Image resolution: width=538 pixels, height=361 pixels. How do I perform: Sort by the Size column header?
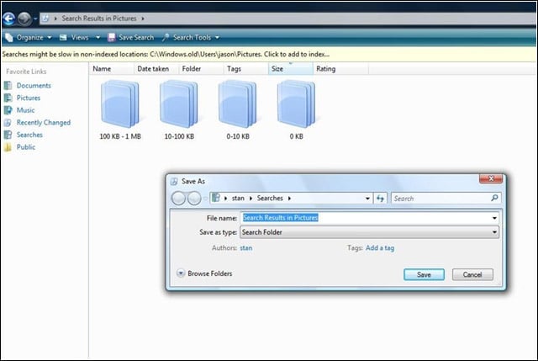[x=290, y=69]
